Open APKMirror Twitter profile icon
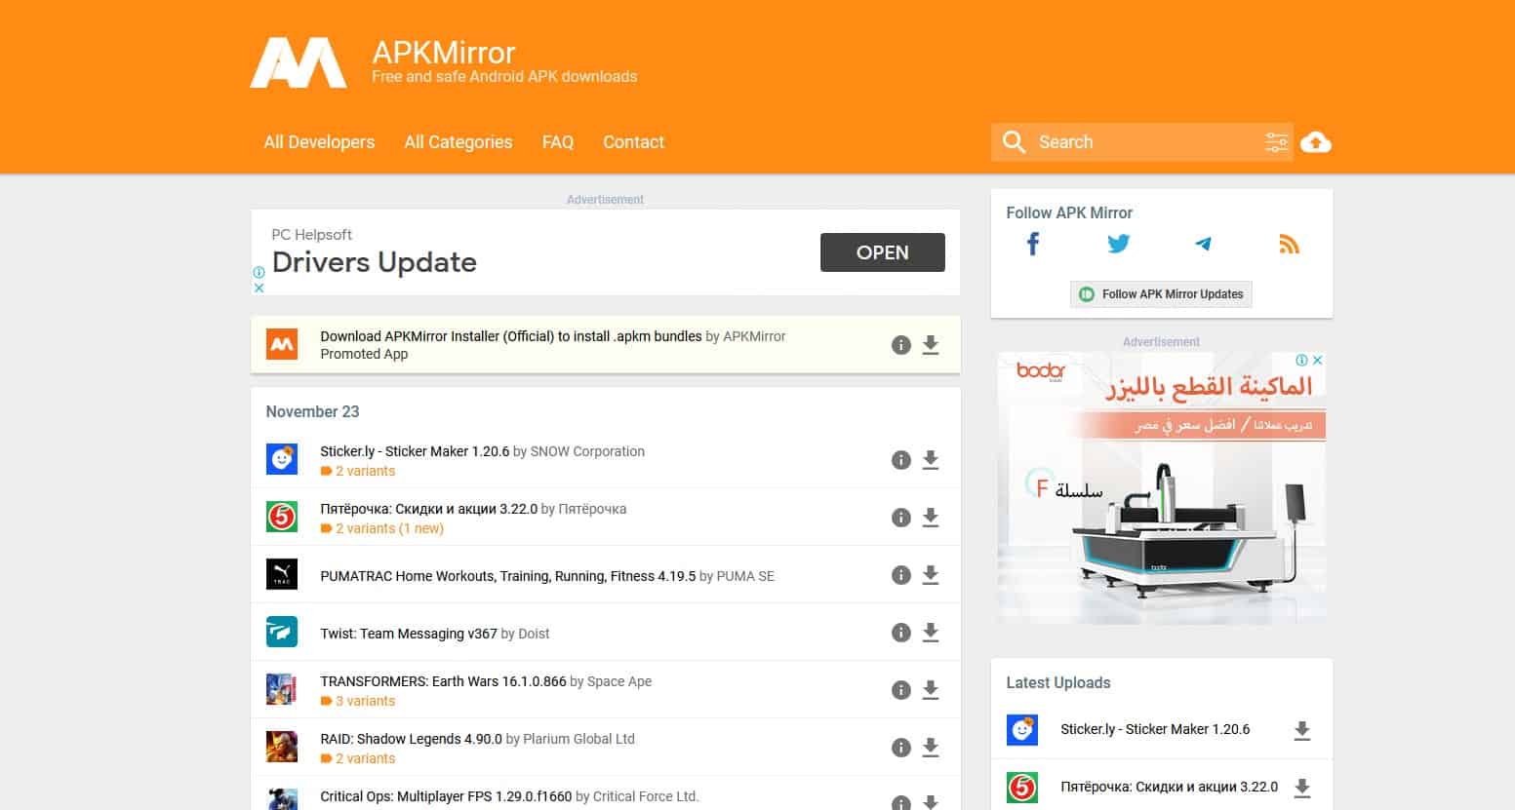Screen dimensions: 1515x810 1118,244
